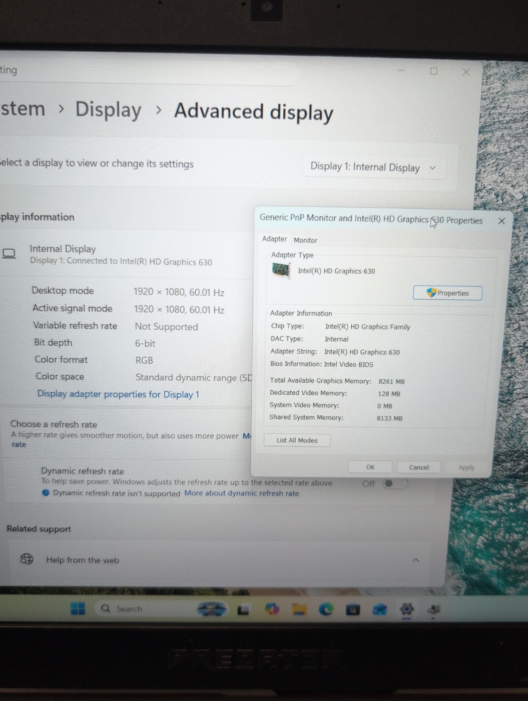The width and height of the screenshot is (528, 701).
Task: Click the 'Related support' heading
Action: (39, 528)
